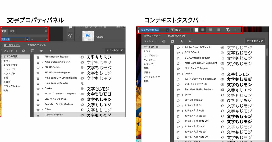Expand ヒラギノ角ゴシック family
Viewport: 272px width, 142px height.
tap(182, 127)
